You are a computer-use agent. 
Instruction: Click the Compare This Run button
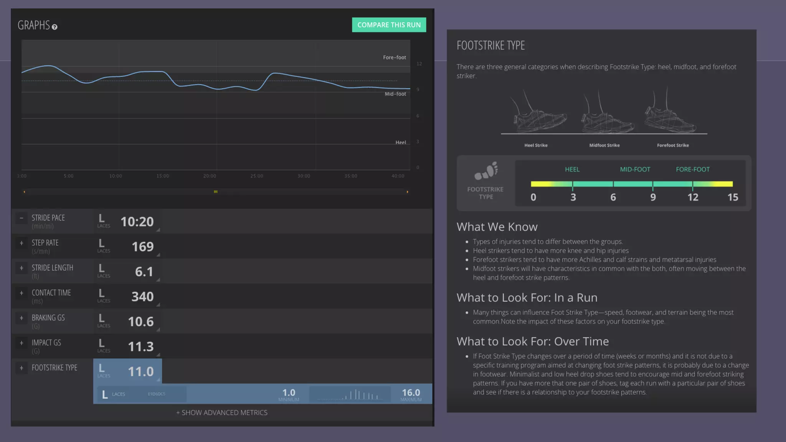click(x=389, y=25)
